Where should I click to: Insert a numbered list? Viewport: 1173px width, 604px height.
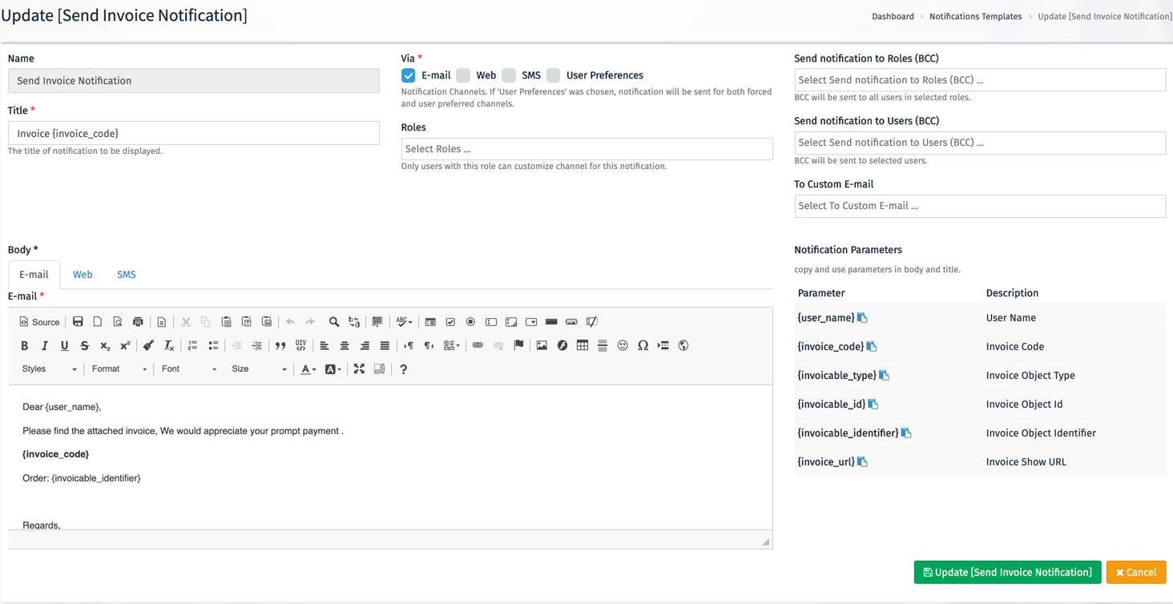click(192, 346)
